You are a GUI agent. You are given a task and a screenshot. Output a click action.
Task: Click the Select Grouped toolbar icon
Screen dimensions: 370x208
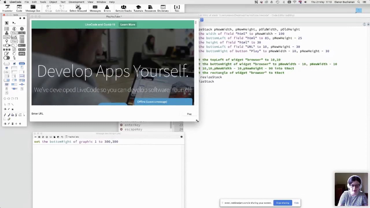coord(78,8)
